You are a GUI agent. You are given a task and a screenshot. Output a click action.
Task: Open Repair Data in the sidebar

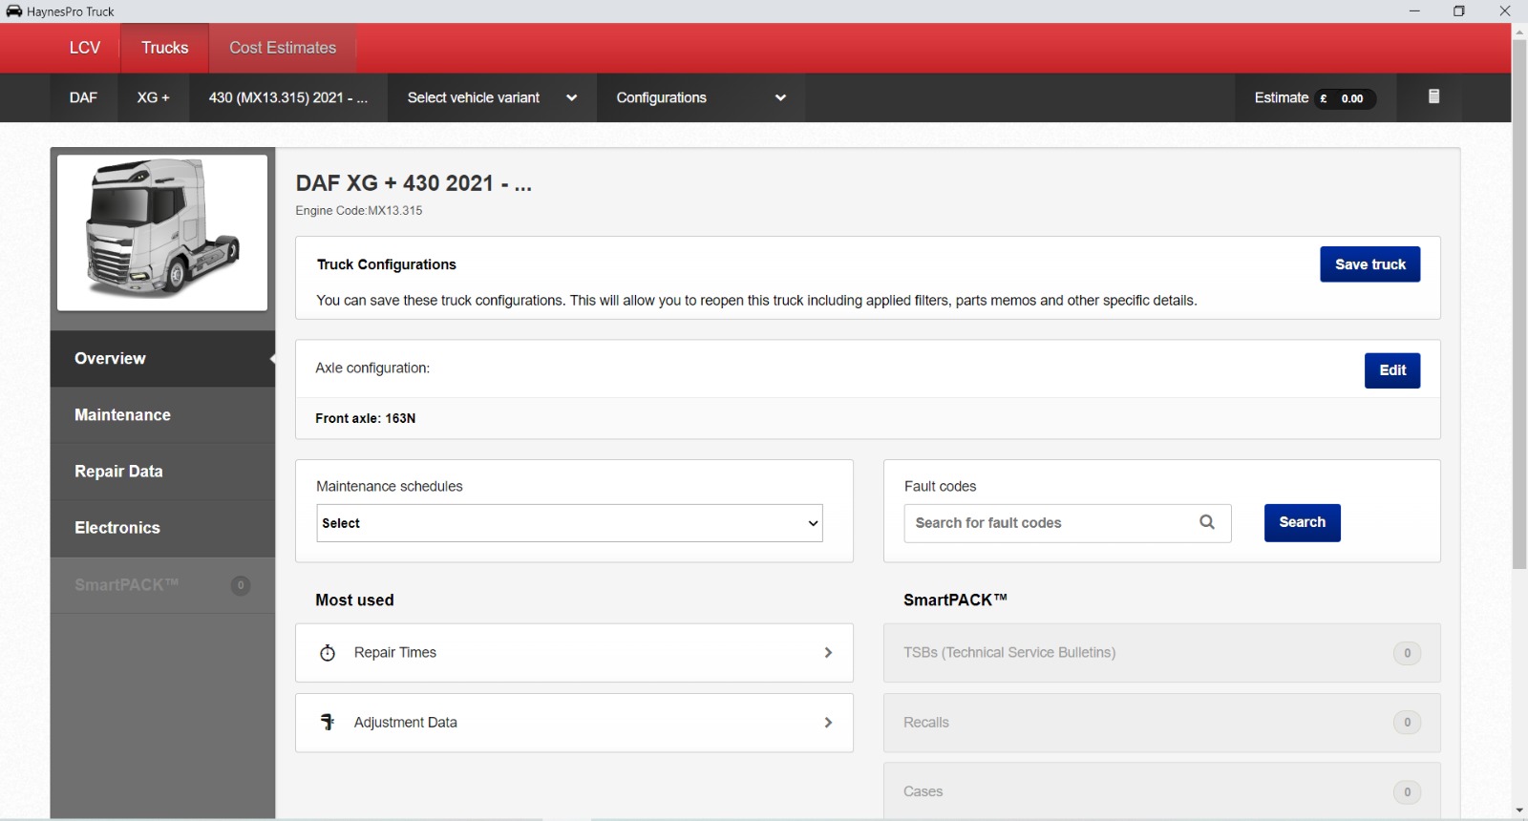(x=162, y=472)
